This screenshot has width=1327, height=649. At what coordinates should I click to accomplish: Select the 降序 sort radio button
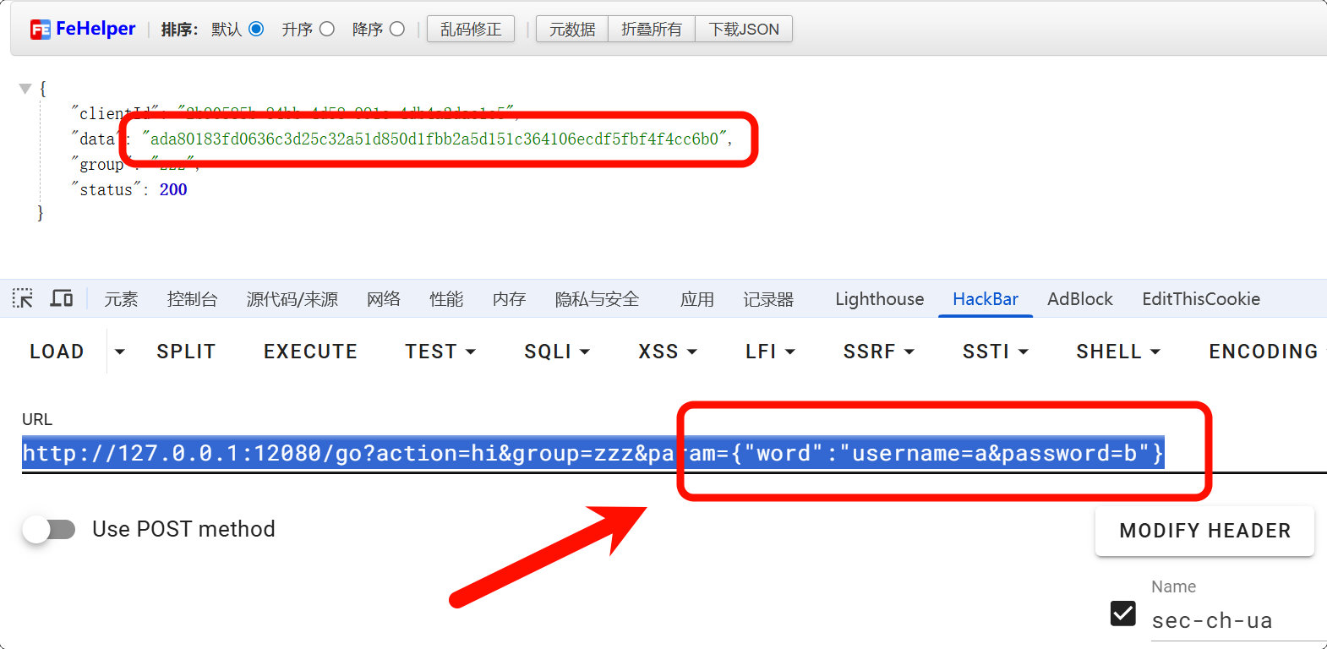[397, 30]
